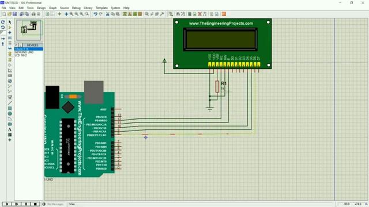Viewport: 369px width, 207px height.
Task: Stop the simulation
Action: [x=35, y=204]
